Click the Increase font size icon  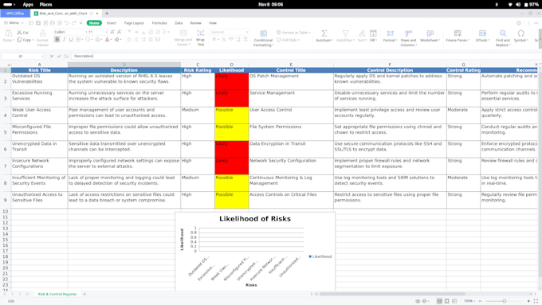pos(112,32)
